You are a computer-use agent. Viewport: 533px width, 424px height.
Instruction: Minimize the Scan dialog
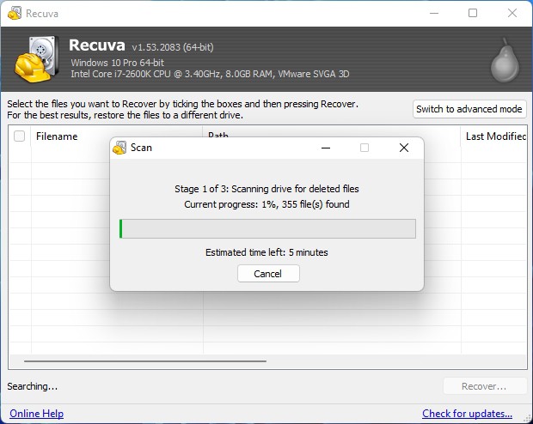pyautogui.click(x=326, y=148)
